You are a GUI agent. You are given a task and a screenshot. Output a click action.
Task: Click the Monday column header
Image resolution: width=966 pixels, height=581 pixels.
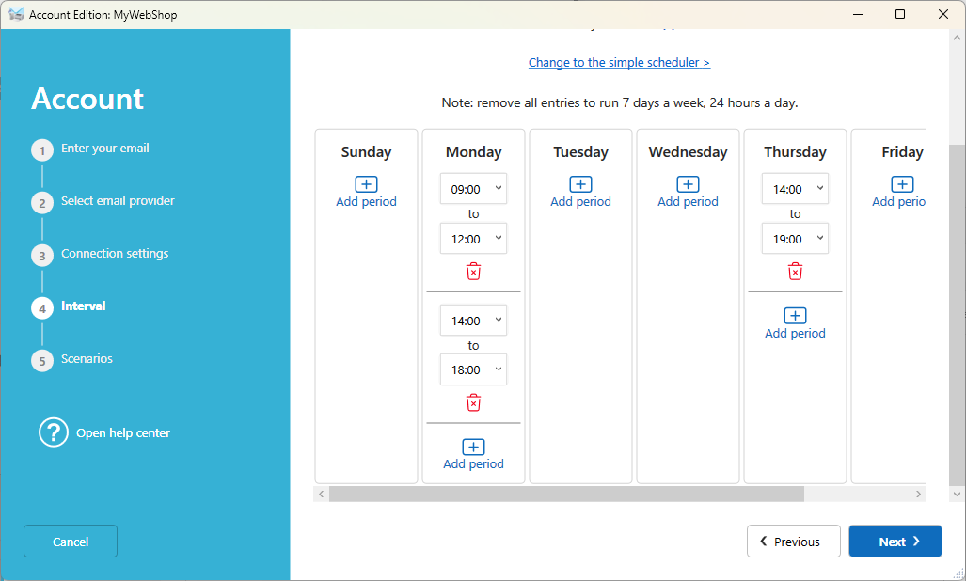click(x=473, y=152)
